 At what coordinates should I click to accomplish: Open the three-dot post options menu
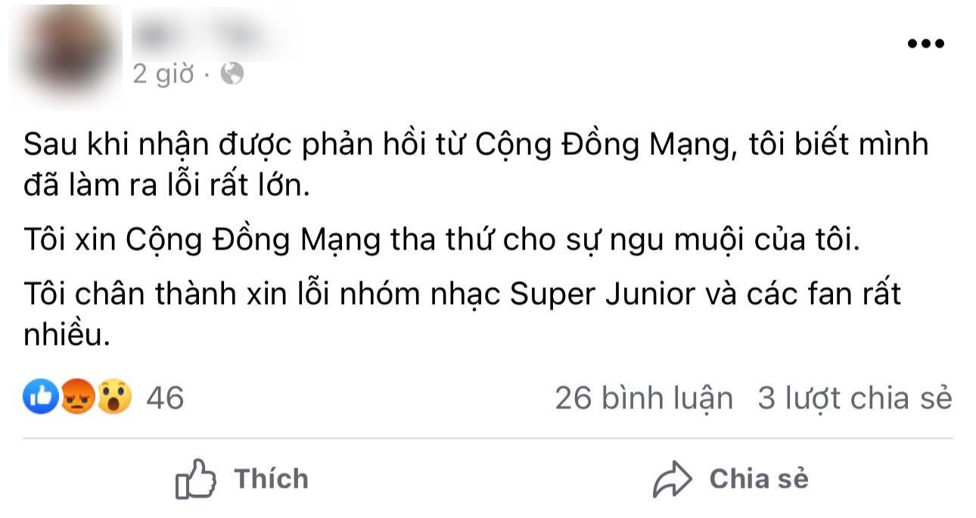pos(926,44)
